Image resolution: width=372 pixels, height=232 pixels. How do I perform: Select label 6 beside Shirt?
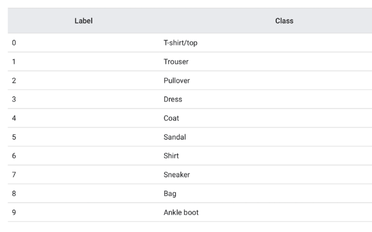click(x=14, y=156)
